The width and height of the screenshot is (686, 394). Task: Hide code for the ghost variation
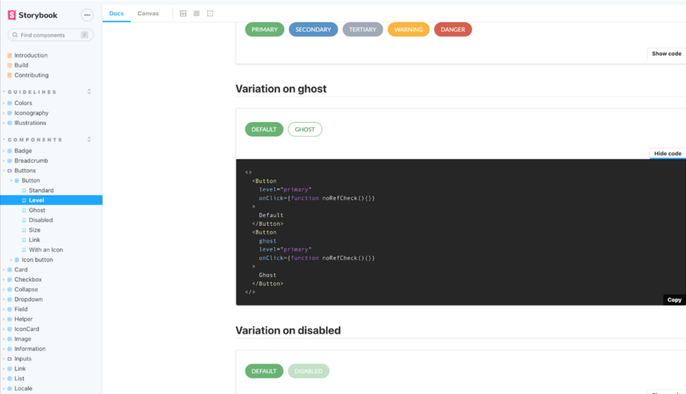click(667, 153)
